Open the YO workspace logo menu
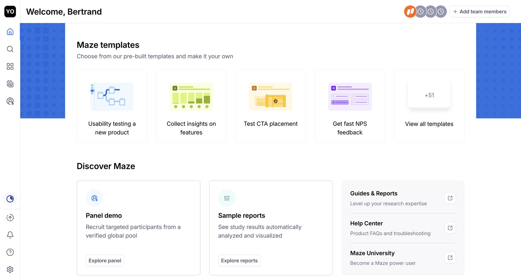The width and height of the screenshot is (521, 280). click(10, 11)
